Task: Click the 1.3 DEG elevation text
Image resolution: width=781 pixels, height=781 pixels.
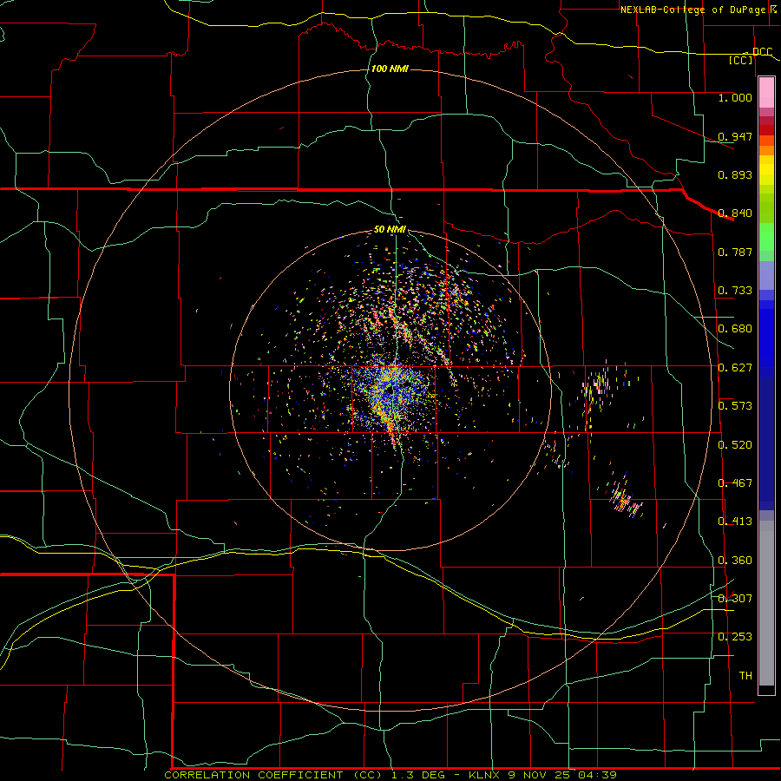Action: 418,775
